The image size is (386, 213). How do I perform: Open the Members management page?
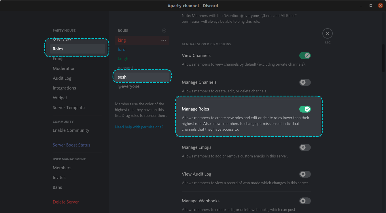[62, 168]
